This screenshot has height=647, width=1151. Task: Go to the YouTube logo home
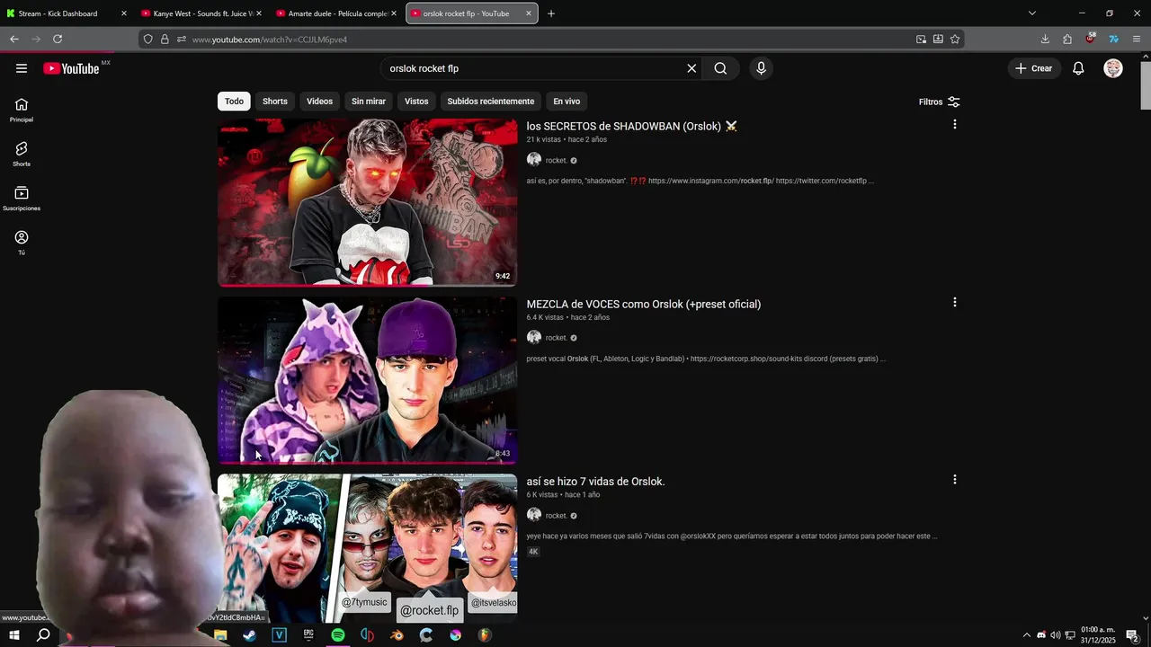click(x=71, y=68)
